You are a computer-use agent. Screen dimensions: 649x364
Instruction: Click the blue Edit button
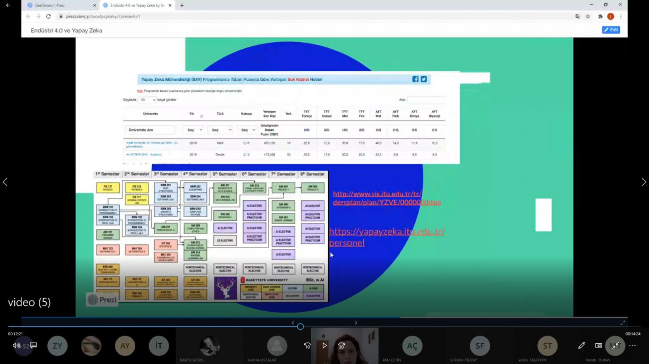point(611,30)
